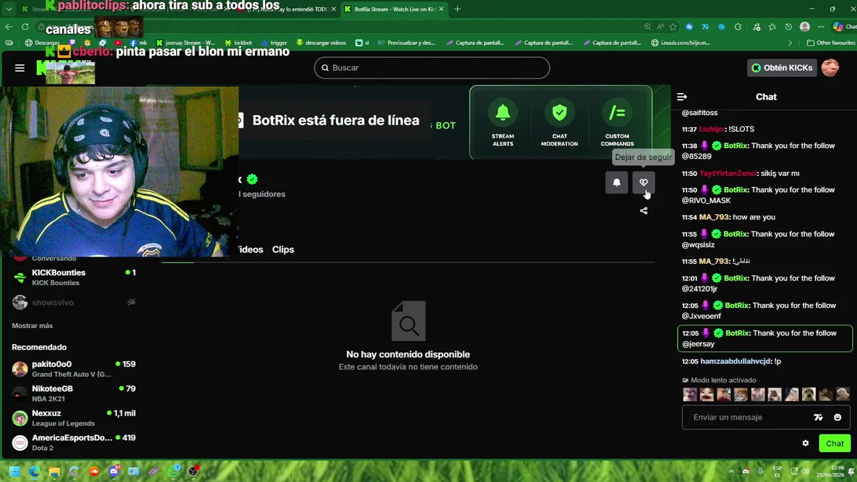Expand bookmarks overflow chevron
This screenshot has height=482, width=857.
790,43
